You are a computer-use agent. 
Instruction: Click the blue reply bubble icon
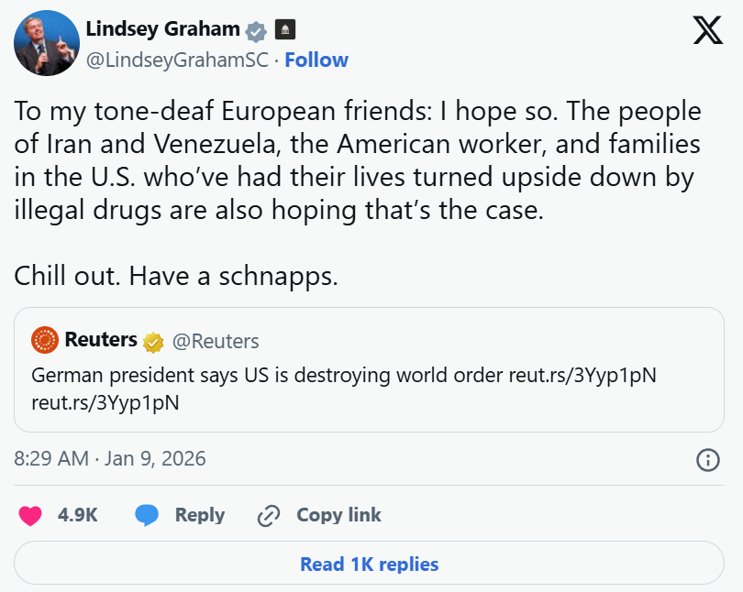point(146,516)
